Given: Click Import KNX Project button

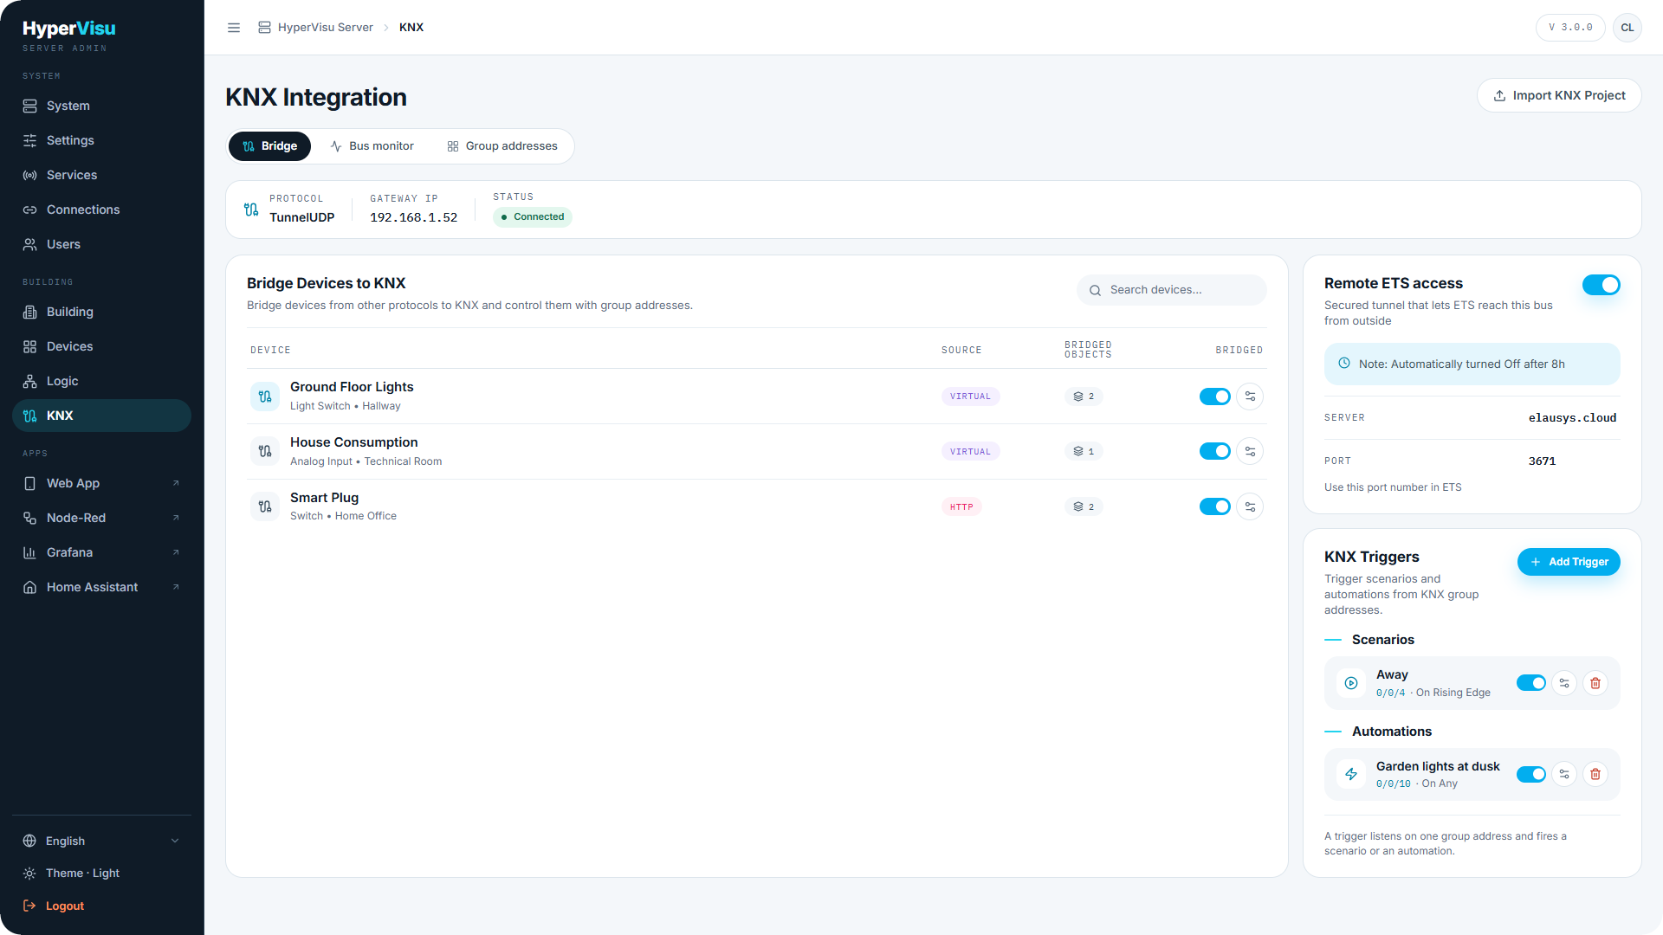Looking at the screenshot, I should pyautogui.click(x=1559, y=95).
